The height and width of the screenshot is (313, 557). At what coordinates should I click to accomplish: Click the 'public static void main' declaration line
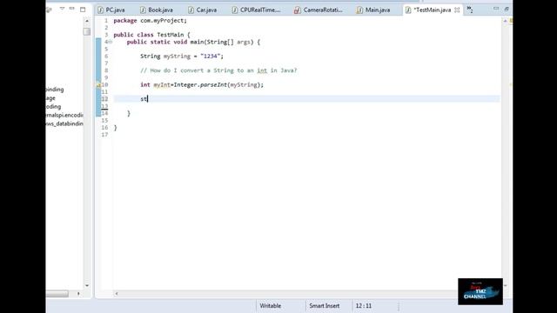pyautogui.click(x=193, y=42)
